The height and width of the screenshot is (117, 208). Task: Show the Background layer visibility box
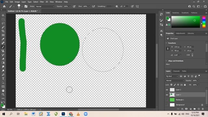[x=167, y=105]
